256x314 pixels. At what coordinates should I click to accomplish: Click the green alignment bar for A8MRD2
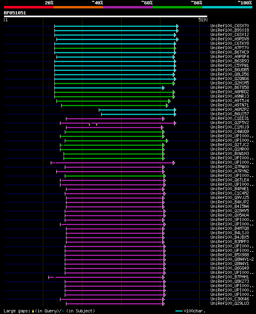coord(115,92)
